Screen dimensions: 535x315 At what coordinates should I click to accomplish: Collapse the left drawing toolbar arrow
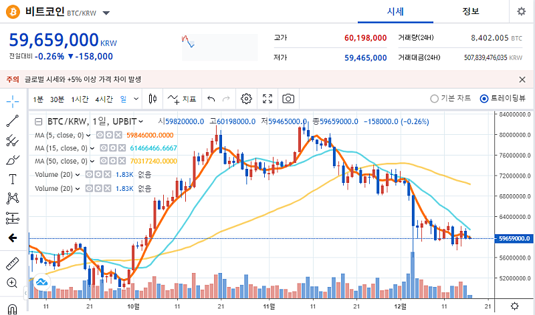[25, 292]
